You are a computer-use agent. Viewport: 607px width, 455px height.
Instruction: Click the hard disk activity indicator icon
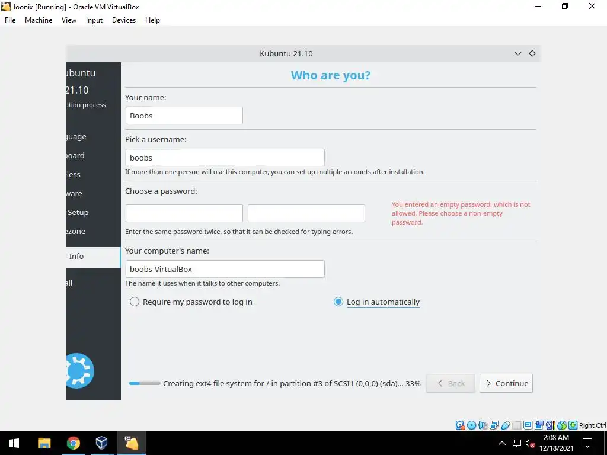point(460,425)
